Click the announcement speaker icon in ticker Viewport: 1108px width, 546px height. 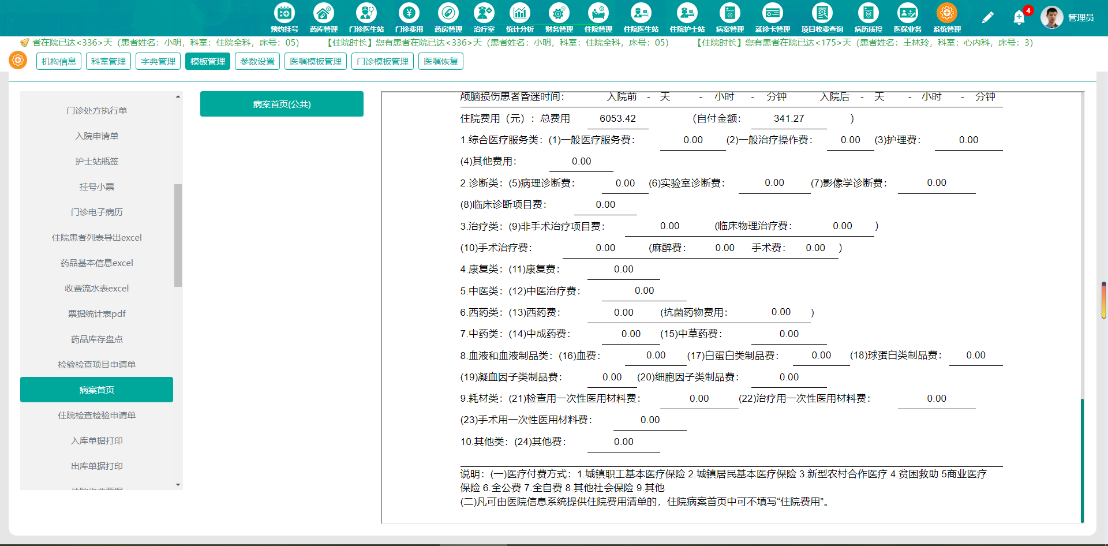[x=24, y=43]
